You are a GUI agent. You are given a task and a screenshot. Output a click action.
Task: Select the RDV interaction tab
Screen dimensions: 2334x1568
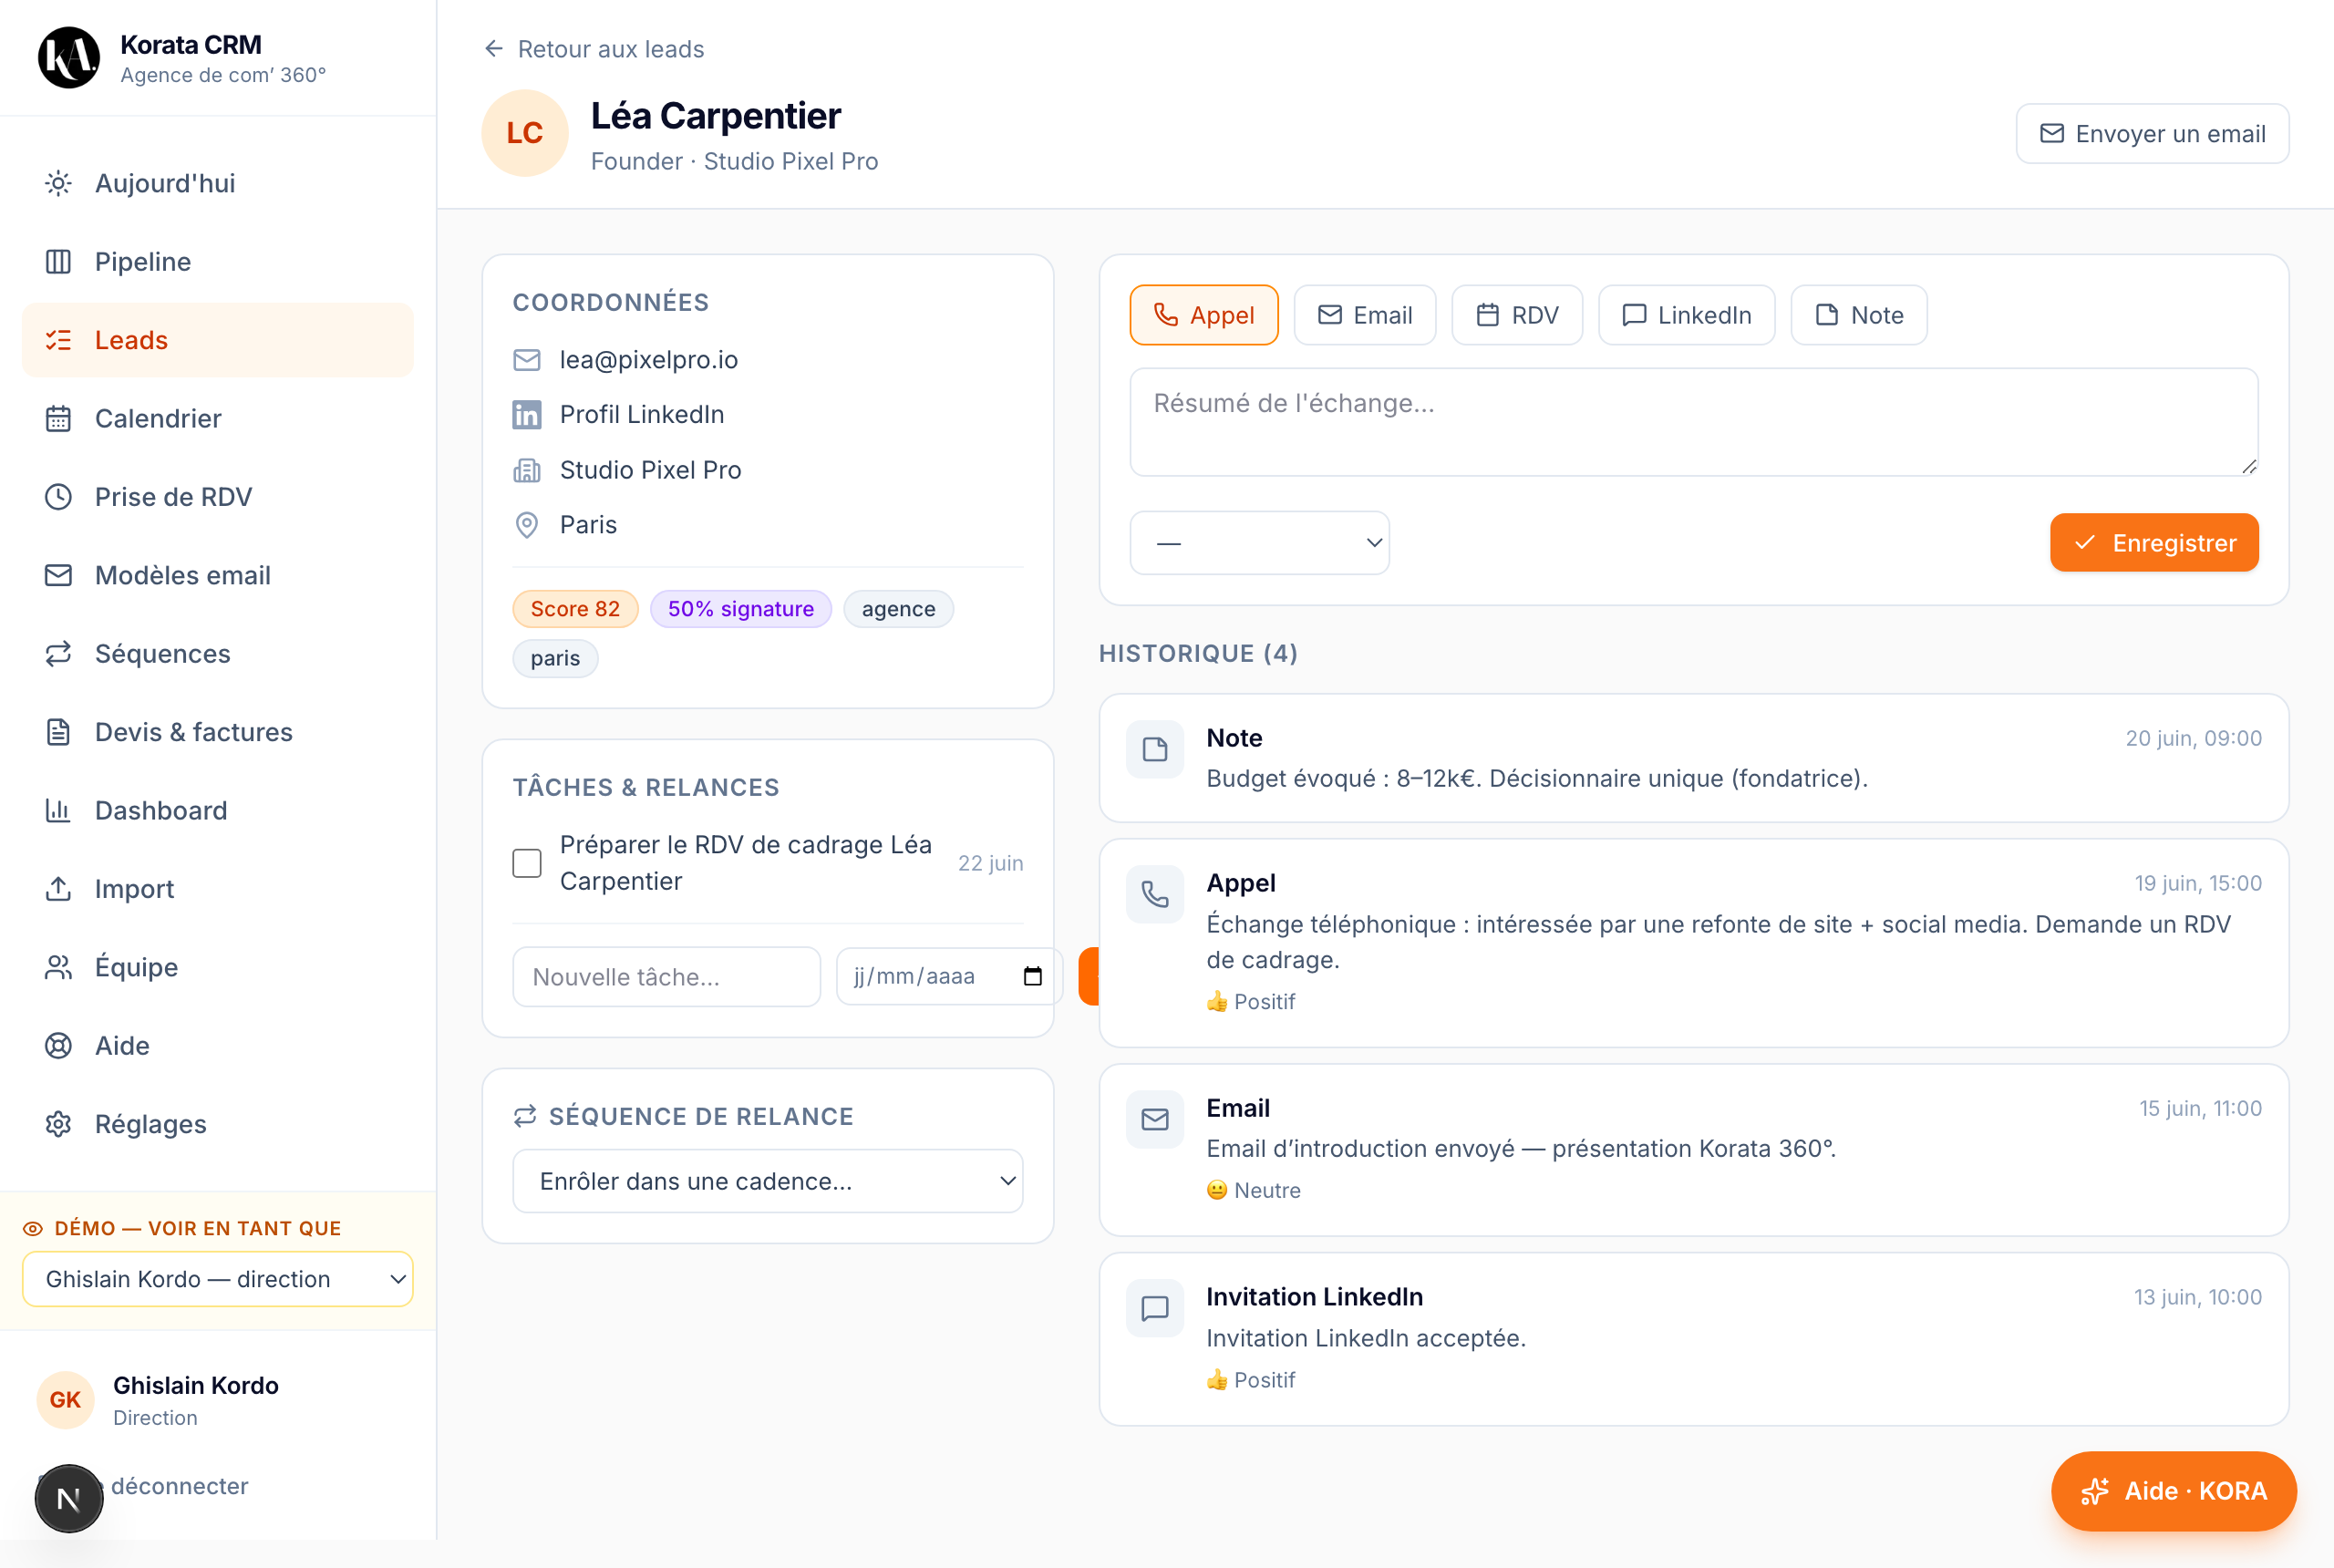(1517, 315)
